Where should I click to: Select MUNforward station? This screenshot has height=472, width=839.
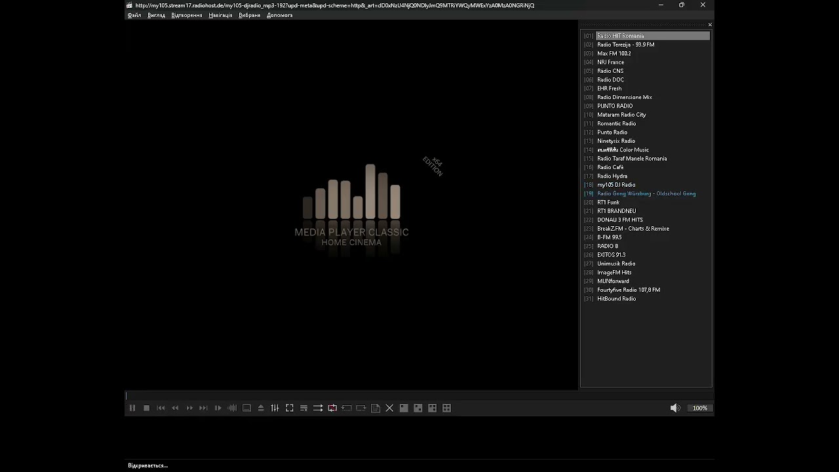pos(646,281)
